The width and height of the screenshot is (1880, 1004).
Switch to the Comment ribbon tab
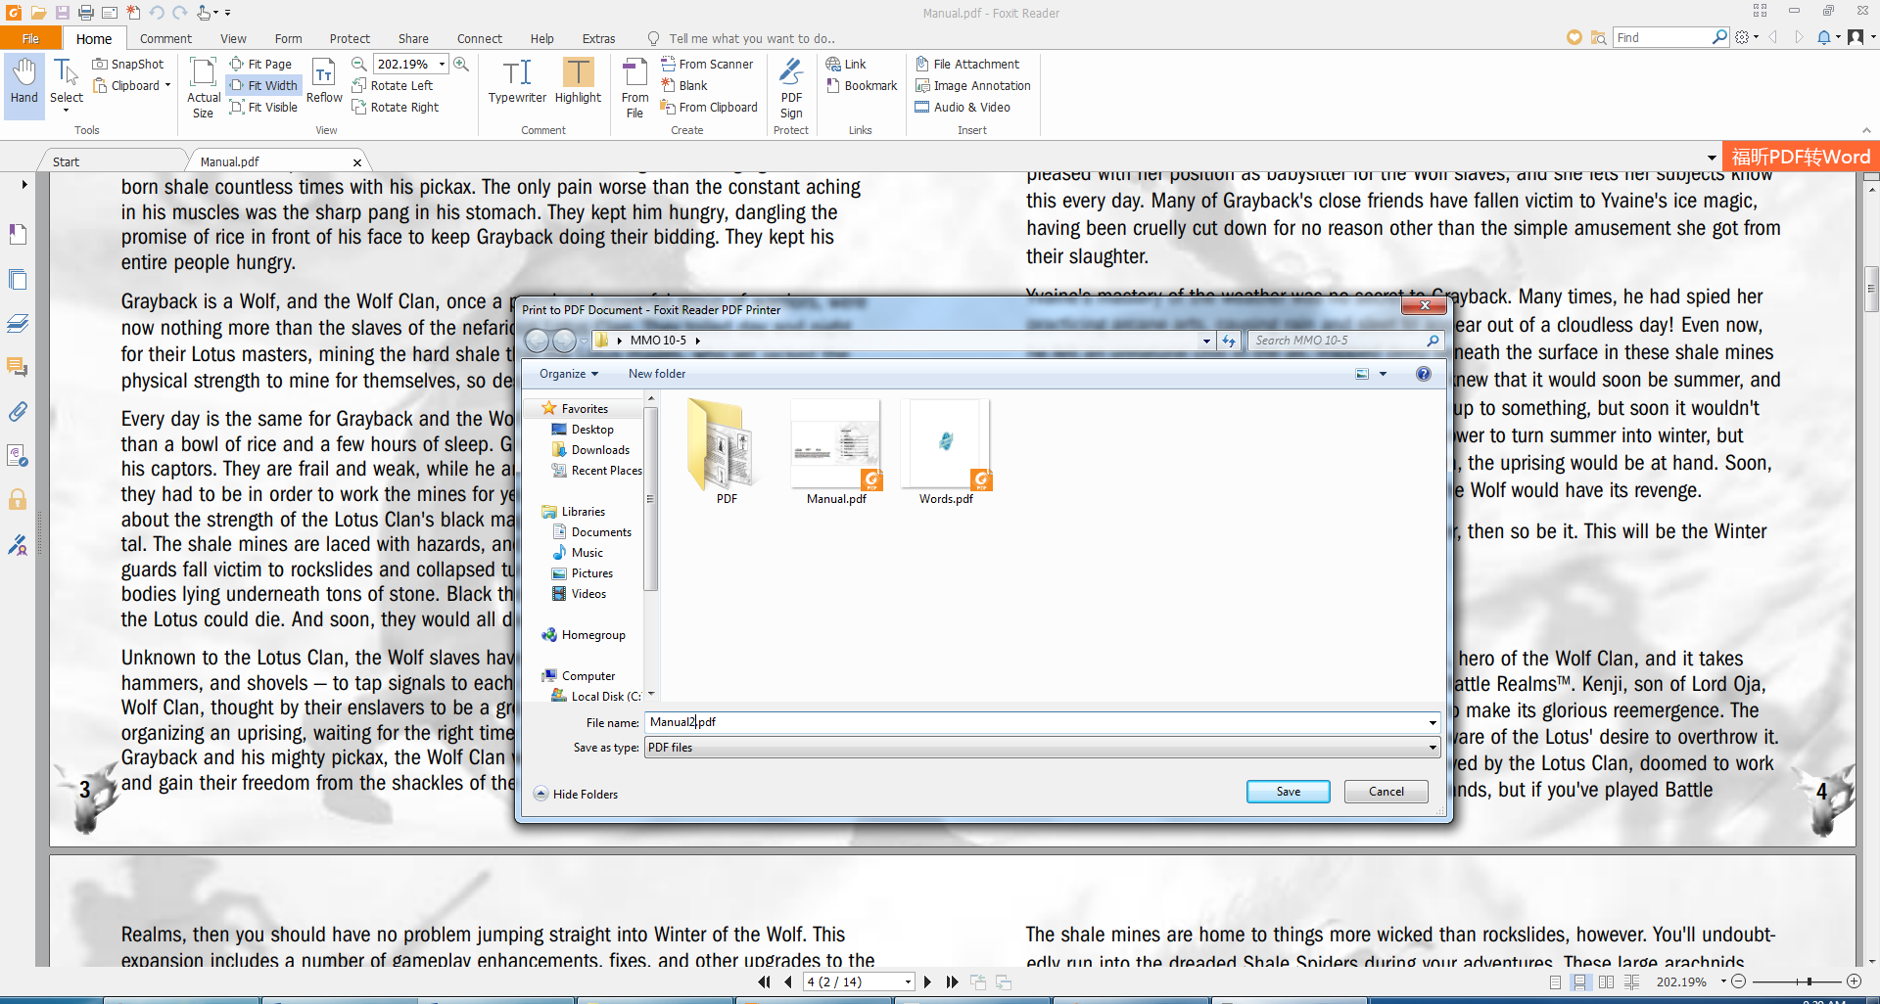[x=164, y=38]
